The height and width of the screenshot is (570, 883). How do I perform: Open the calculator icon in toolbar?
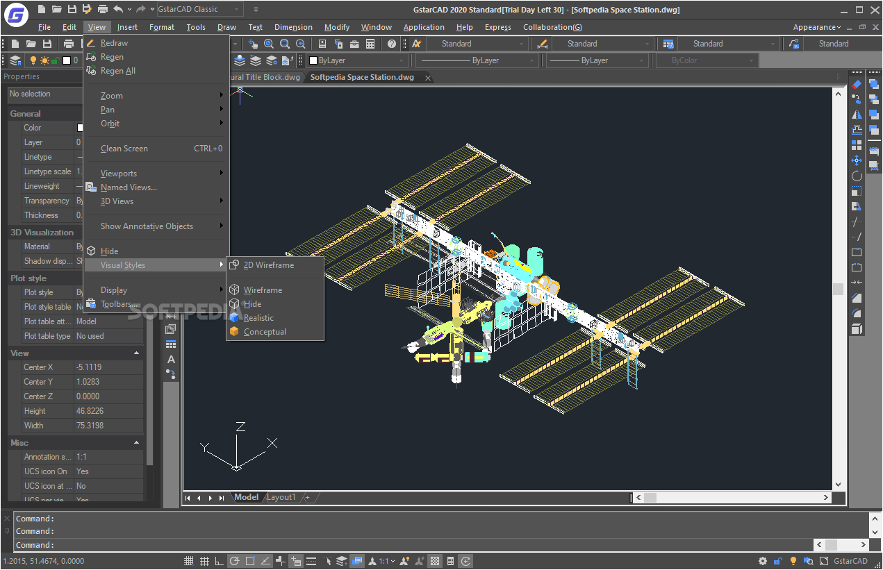(370, 44)
